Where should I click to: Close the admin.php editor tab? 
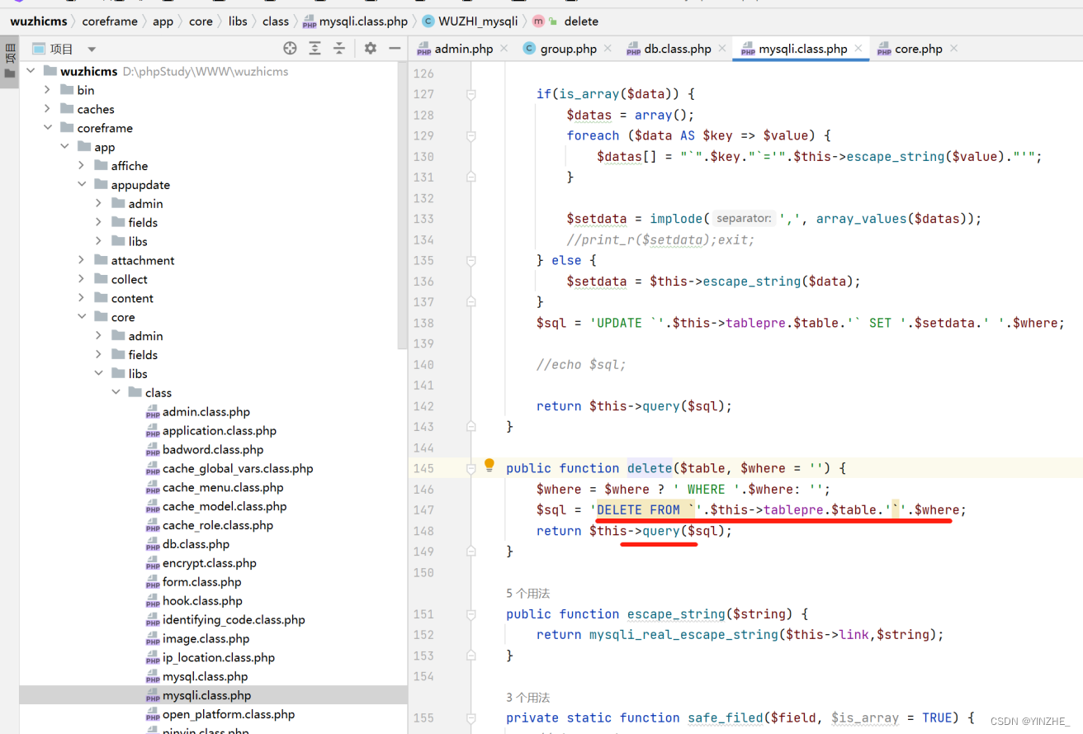pos(505,49)
